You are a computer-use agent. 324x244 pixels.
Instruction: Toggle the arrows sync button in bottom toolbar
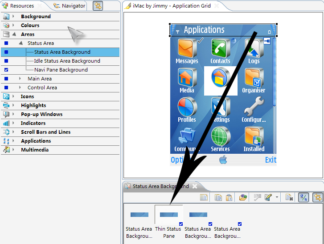(x=318, y=197)
